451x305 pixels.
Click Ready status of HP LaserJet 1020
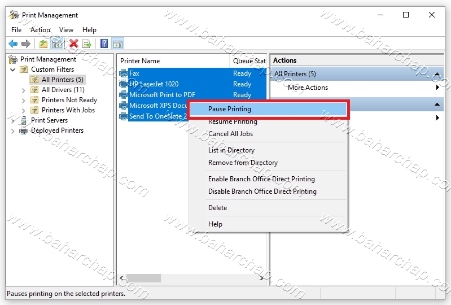point(242,84)
